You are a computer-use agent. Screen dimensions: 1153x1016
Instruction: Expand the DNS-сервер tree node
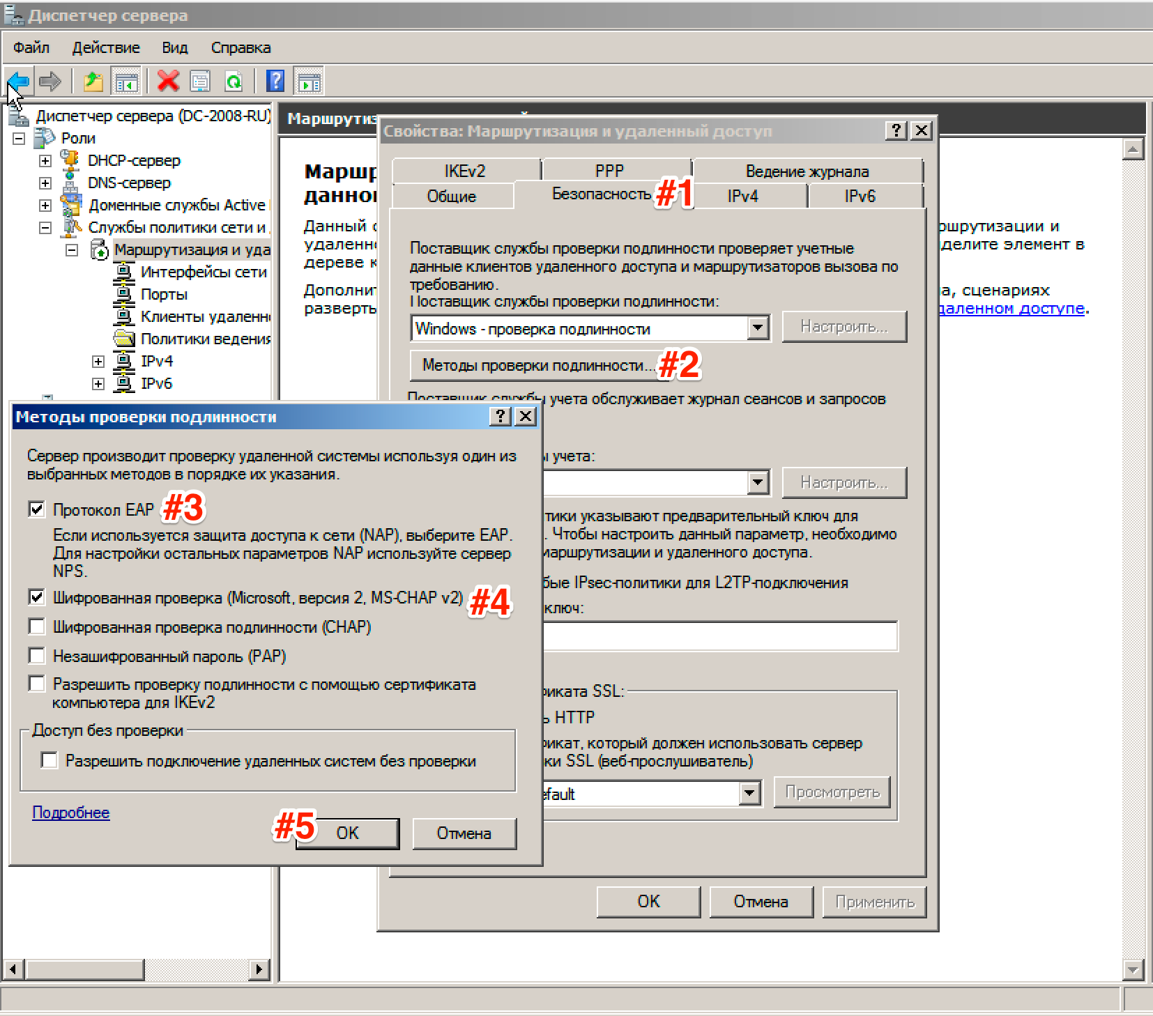45,183
